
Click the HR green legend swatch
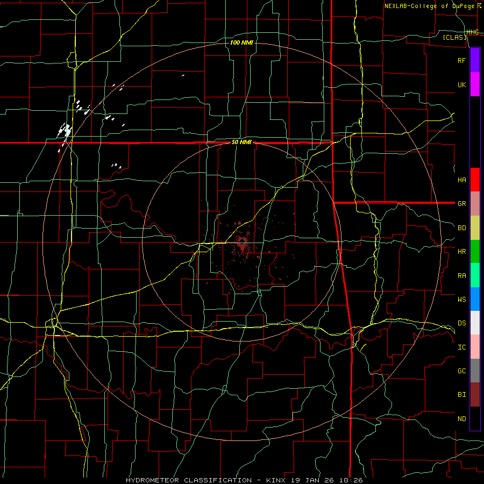coord(475,252)
